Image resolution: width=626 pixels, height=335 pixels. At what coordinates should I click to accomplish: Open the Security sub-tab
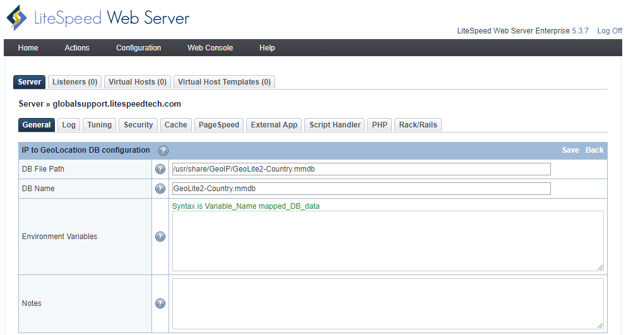[138, 125]
